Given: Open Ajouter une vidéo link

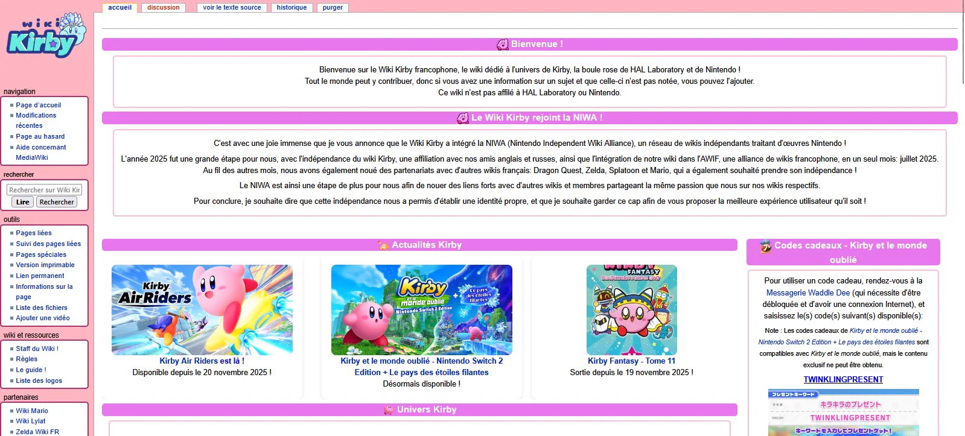Looking at the screenshot, I should point(43,318).
